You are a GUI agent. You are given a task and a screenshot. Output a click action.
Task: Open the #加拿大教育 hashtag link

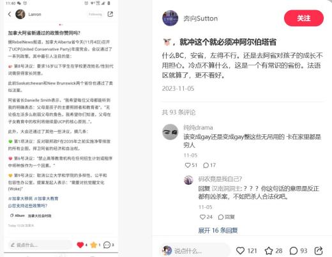coord(46,199)
